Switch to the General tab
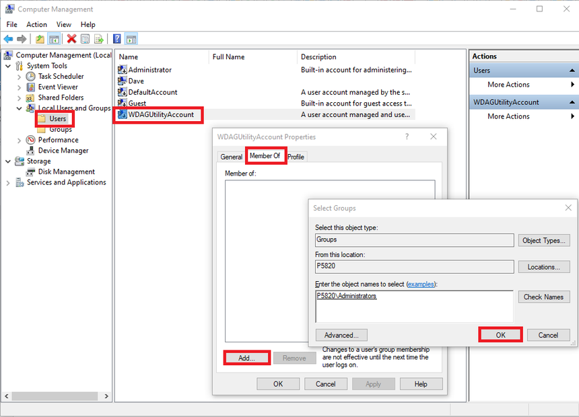The image size is (579, 417). coord(232,157)
